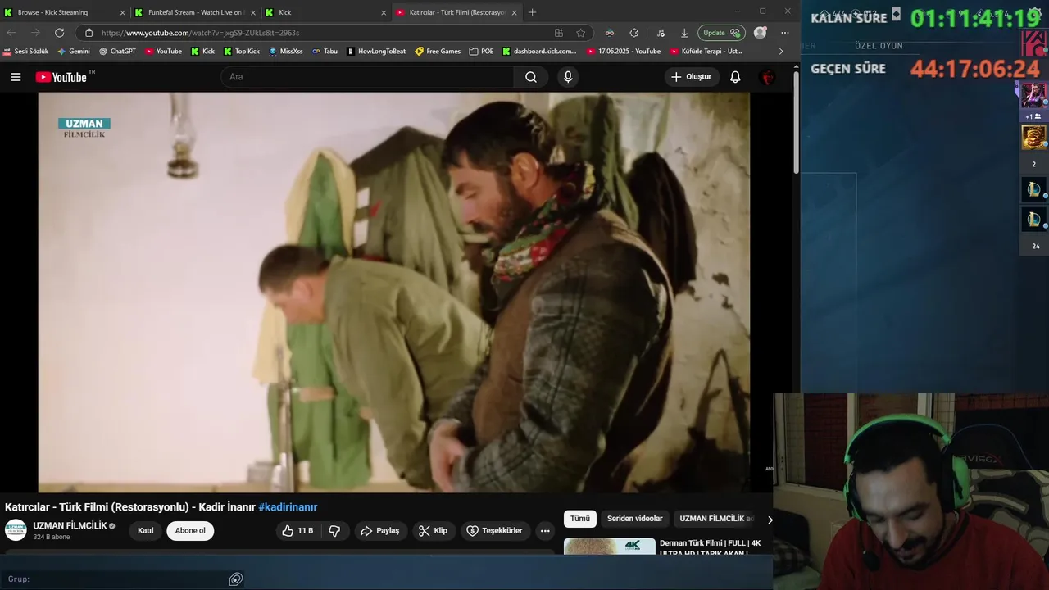Viewport: 1049px width, 590px height.
Task: Open browser downloads icon
Action: click(x=684, y=33)
